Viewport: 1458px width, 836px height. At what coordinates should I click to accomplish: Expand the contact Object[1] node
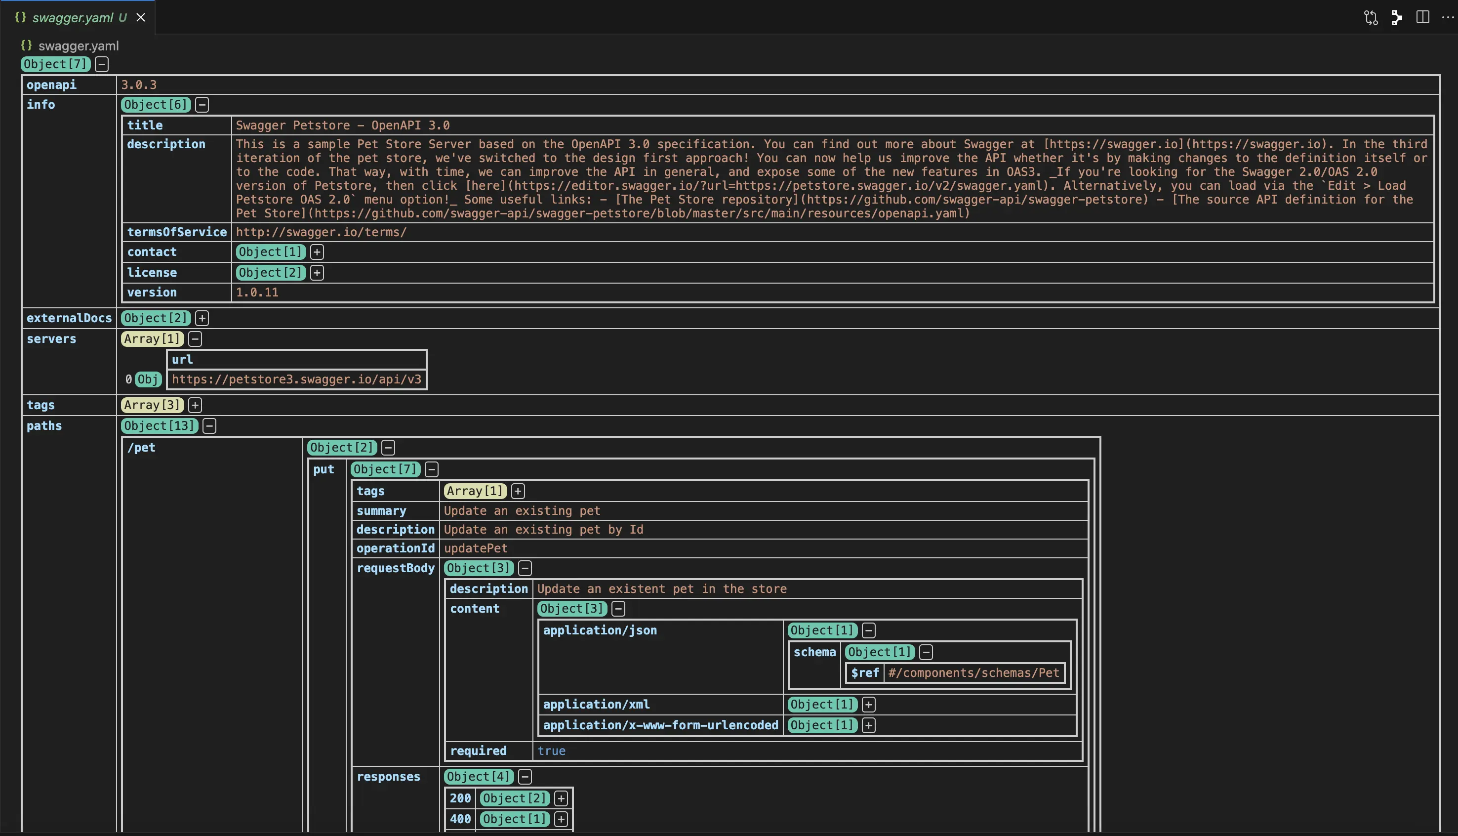(x=317, y=251)
